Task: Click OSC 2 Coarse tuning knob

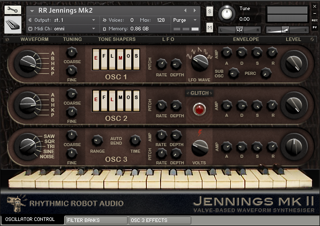Action: point(72,94)
